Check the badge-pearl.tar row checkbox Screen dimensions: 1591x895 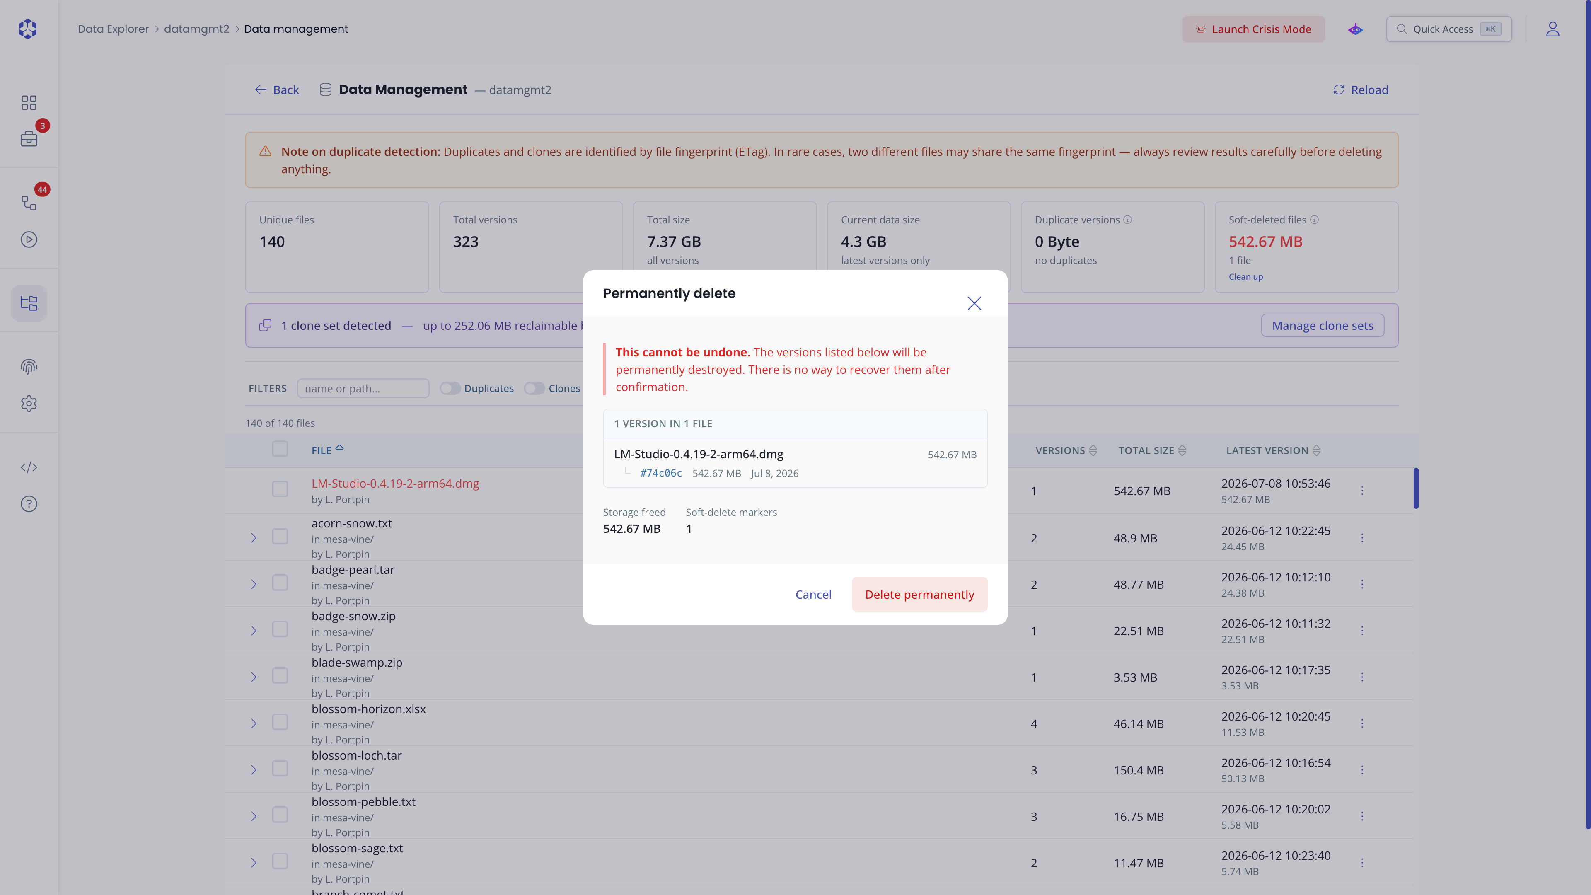pyautogui.click(x=280, y=583)
